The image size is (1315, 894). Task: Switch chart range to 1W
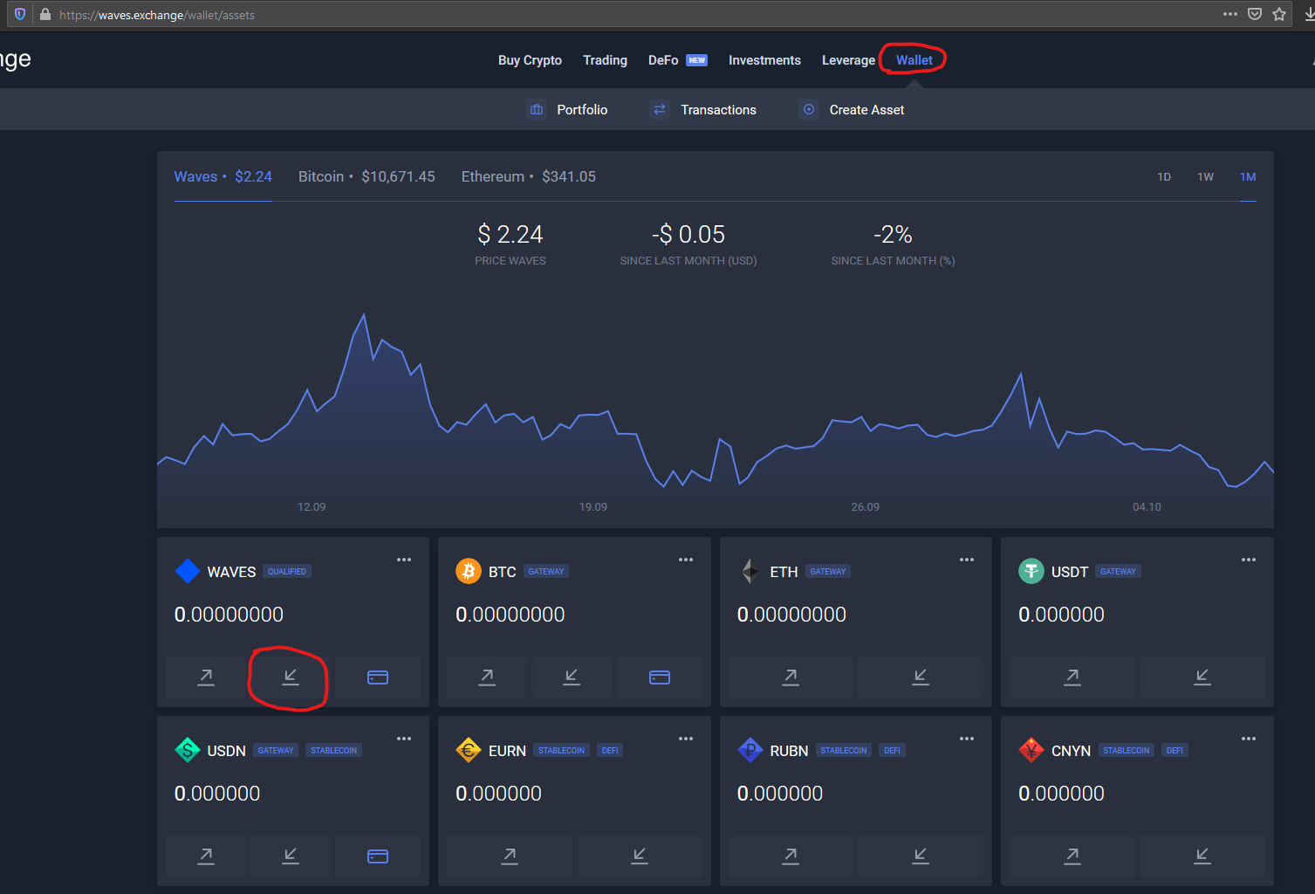(1205, 177)
